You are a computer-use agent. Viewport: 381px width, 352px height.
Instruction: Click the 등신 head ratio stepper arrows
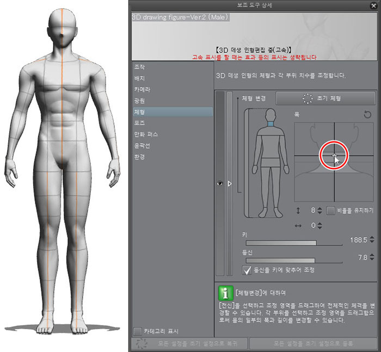coord(372,257)
